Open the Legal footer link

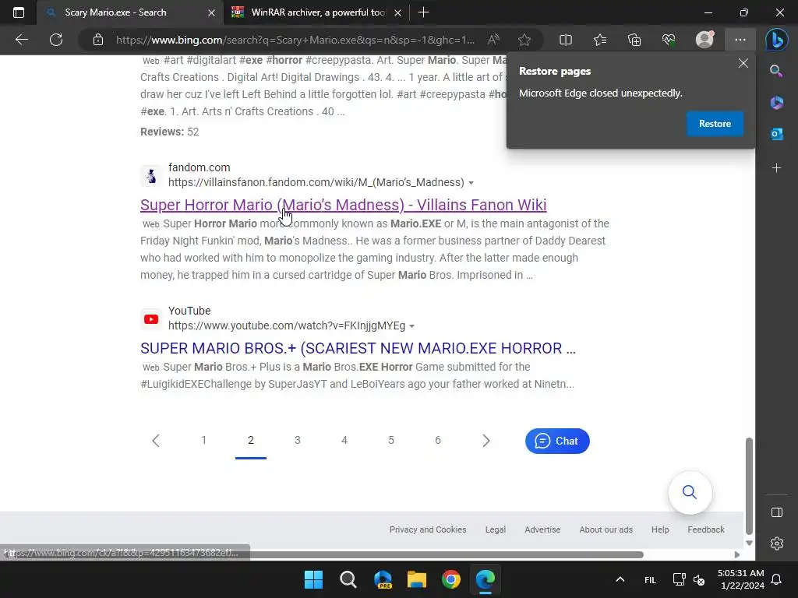tap(495, 529)
